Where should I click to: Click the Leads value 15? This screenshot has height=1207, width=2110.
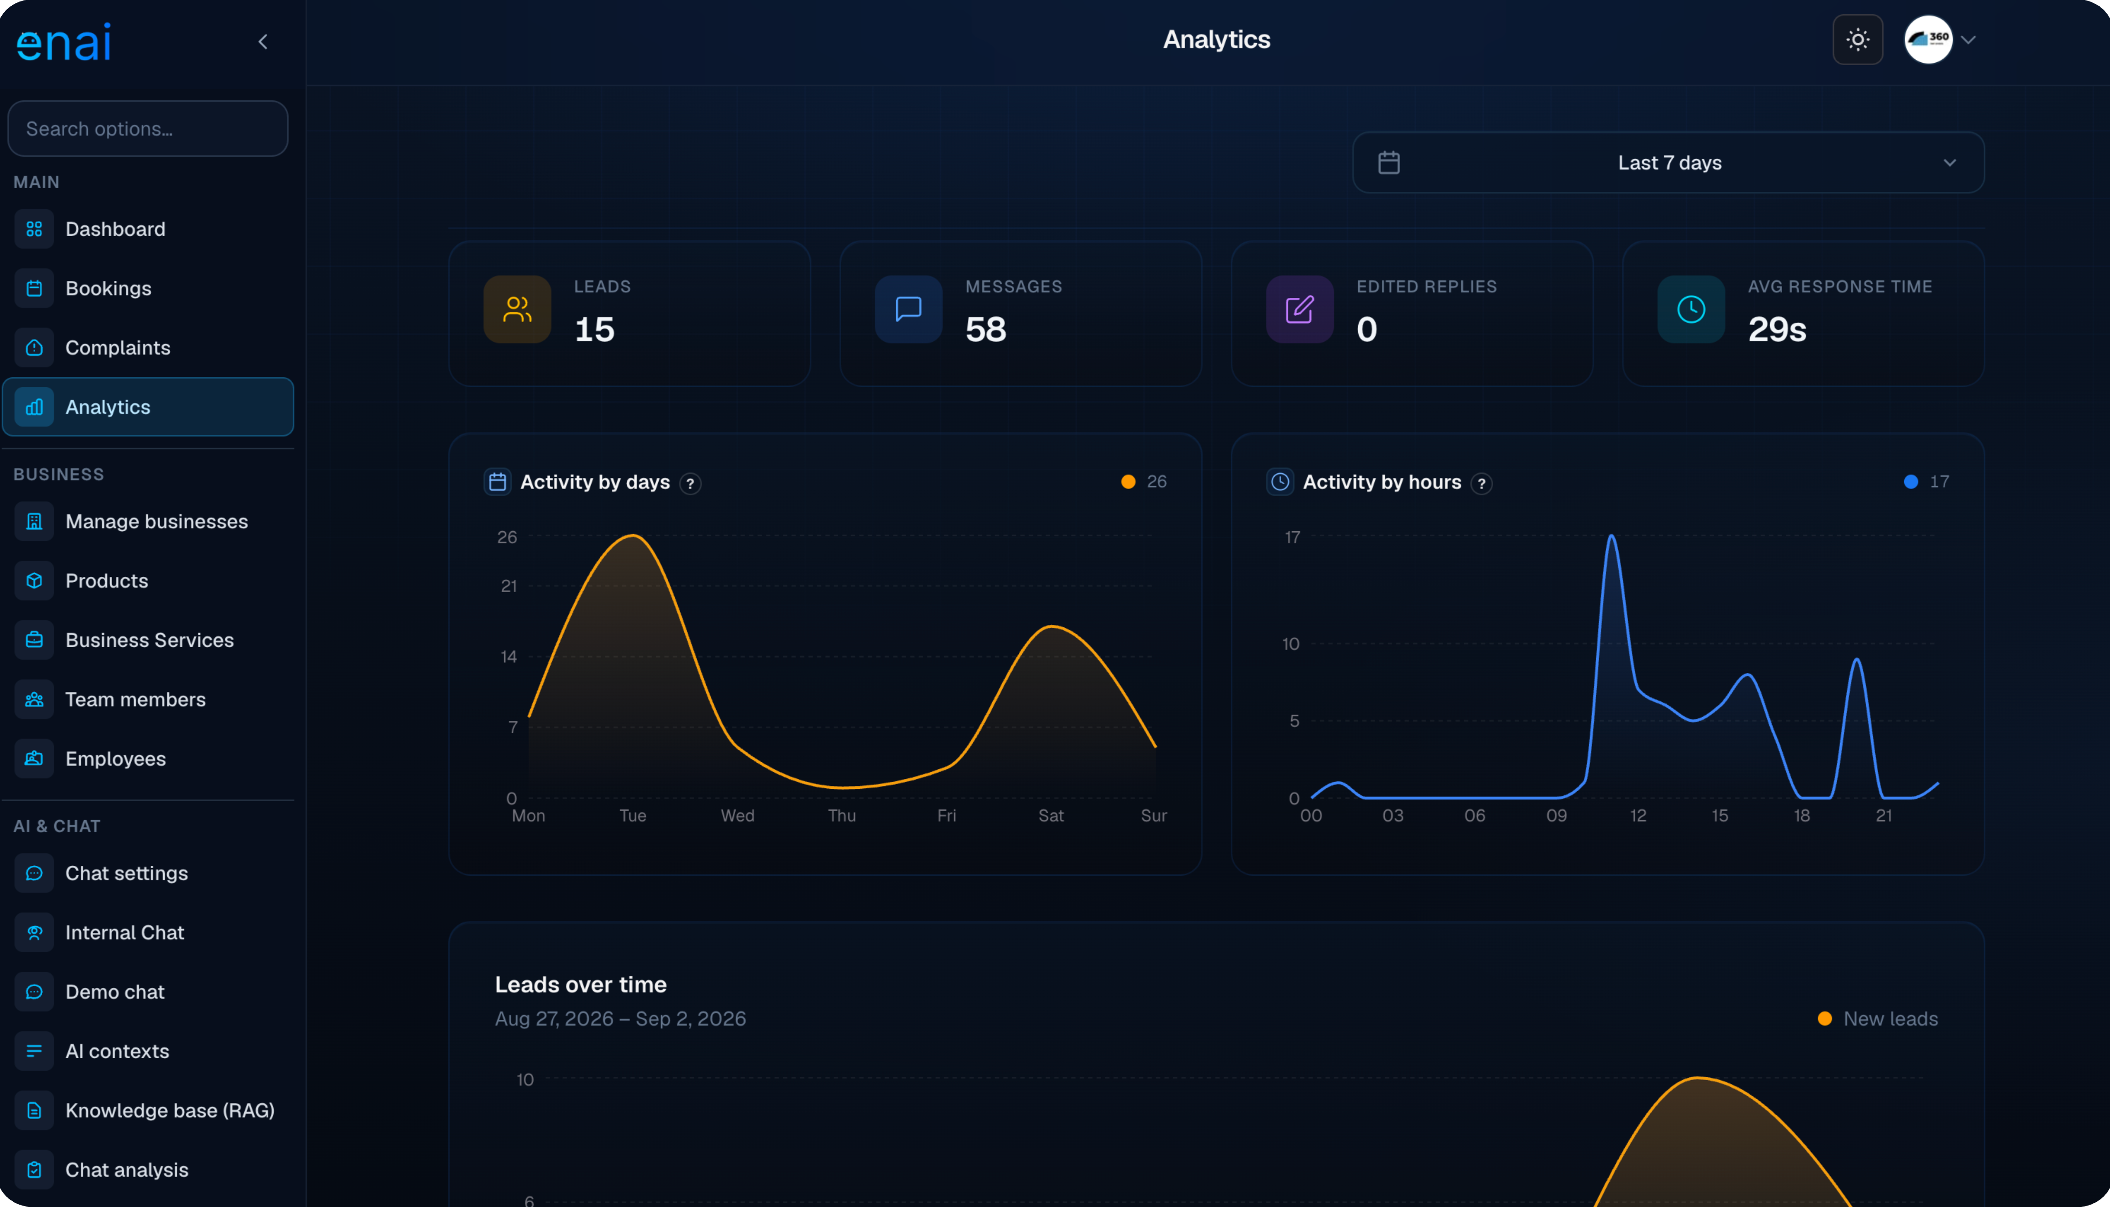coord(594,329)
